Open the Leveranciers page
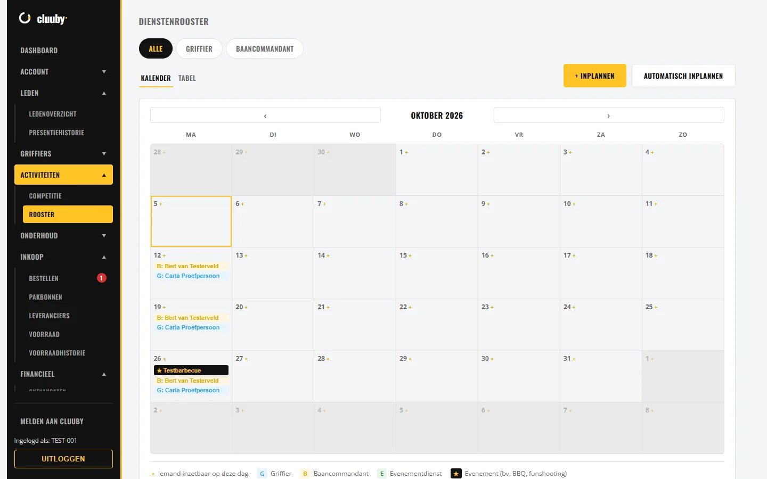Screen dimensions: 767x479 pyautogui.click(x=68, y=316)
